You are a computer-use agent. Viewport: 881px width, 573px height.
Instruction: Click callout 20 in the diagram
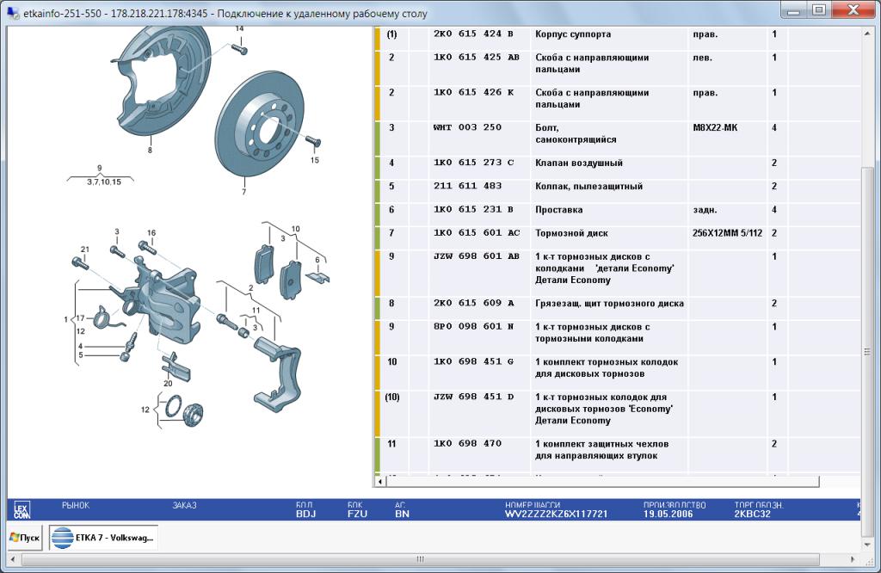tap(168, 383)
